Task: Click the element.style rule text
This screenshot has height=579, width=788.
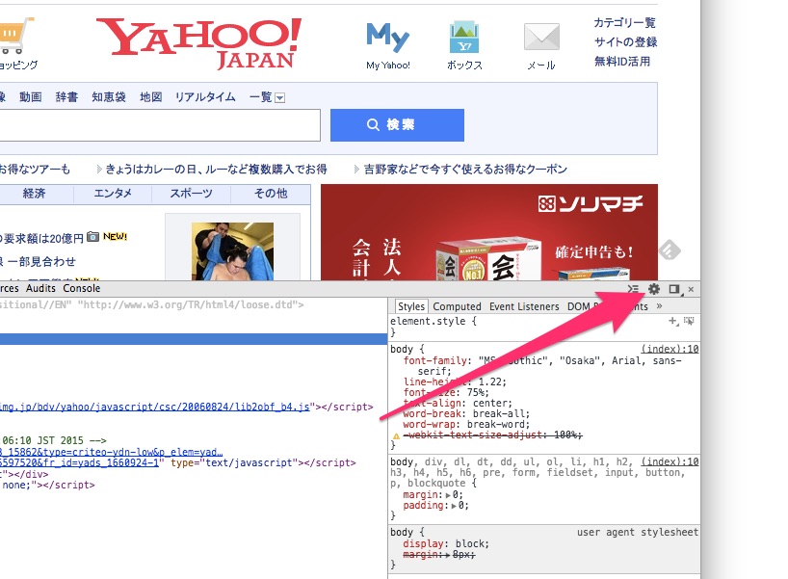Action: click(433, 321)
